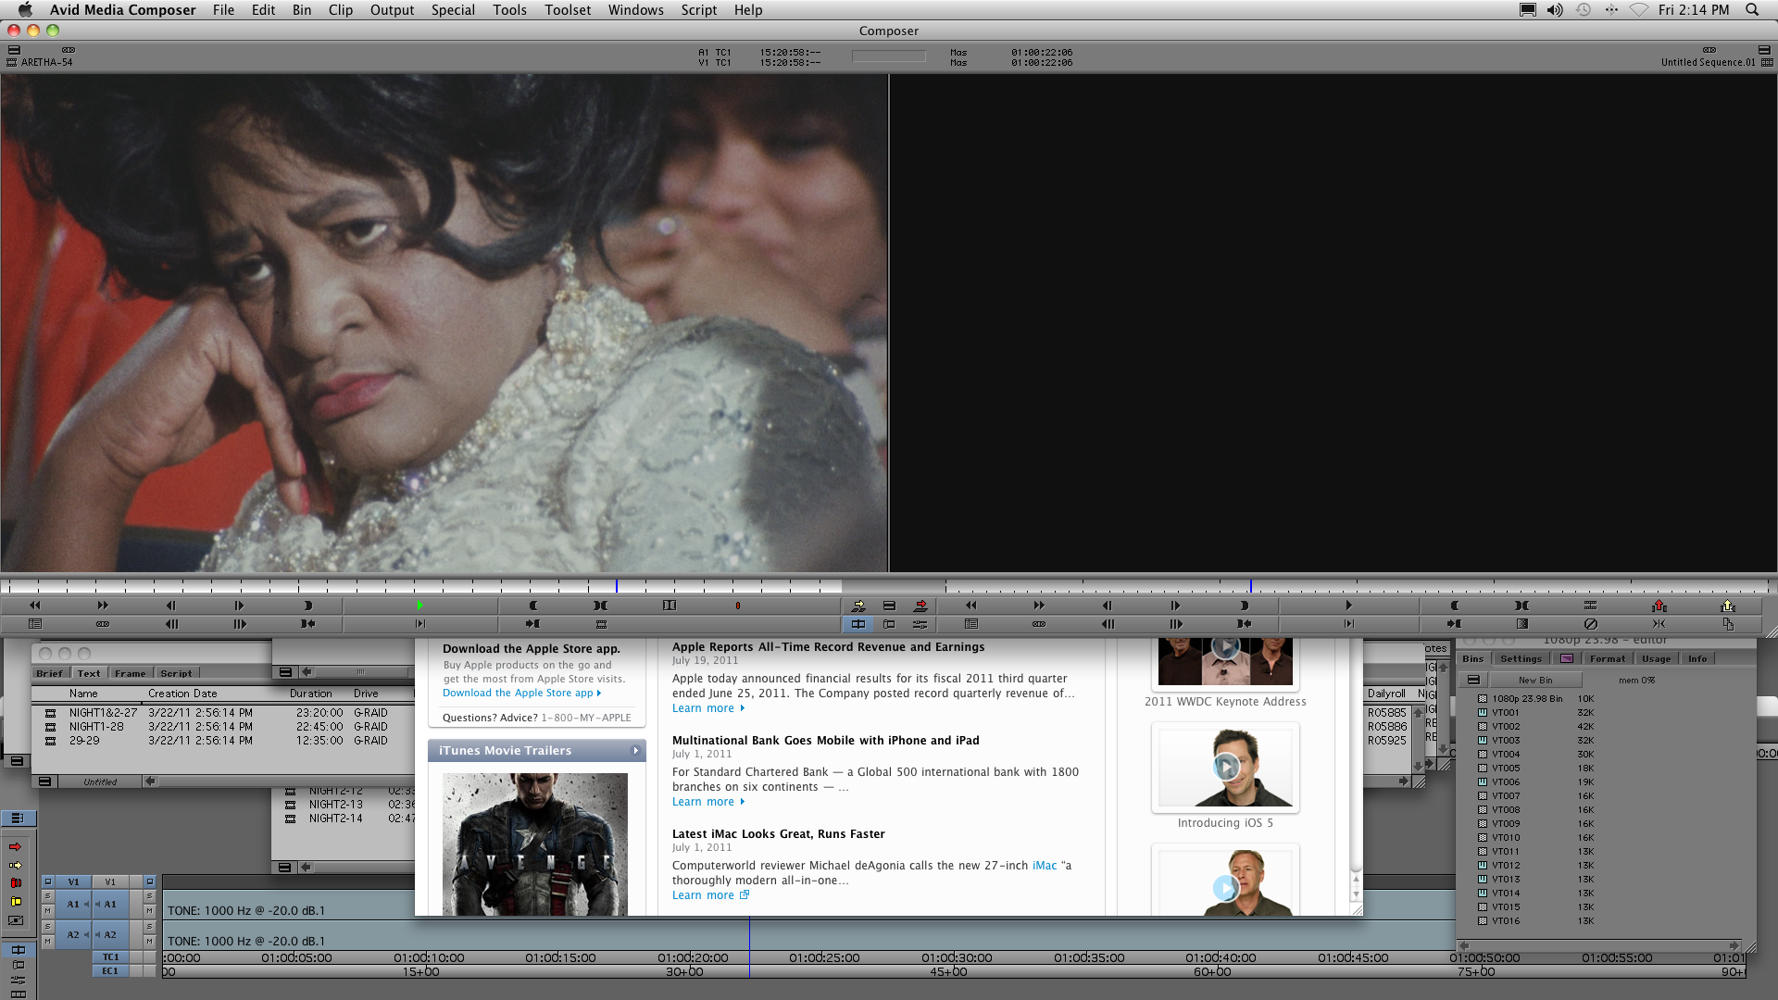Click the red Overwrite arrow in composer toolbar
The width and height of the screenshot is (1778, 1000).
pos(920,606)
